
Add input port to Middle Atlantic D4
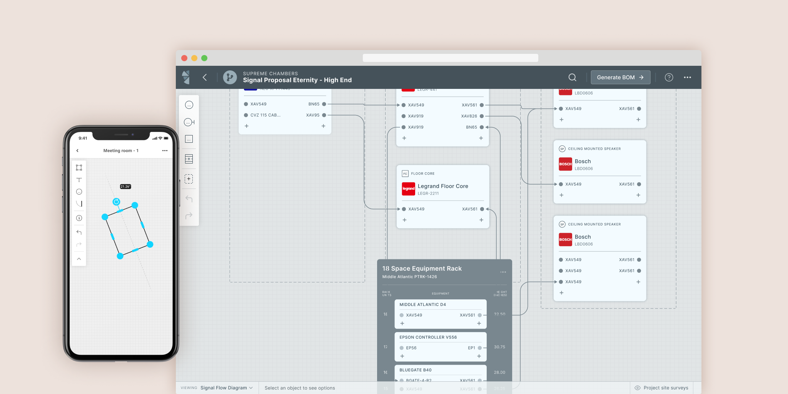(402, 324)
